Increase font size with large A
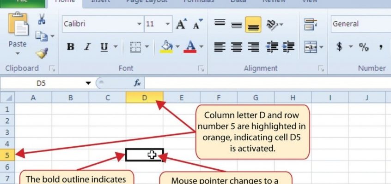The width and height of the screenshot is (391, 184). [x=182, y=24]
